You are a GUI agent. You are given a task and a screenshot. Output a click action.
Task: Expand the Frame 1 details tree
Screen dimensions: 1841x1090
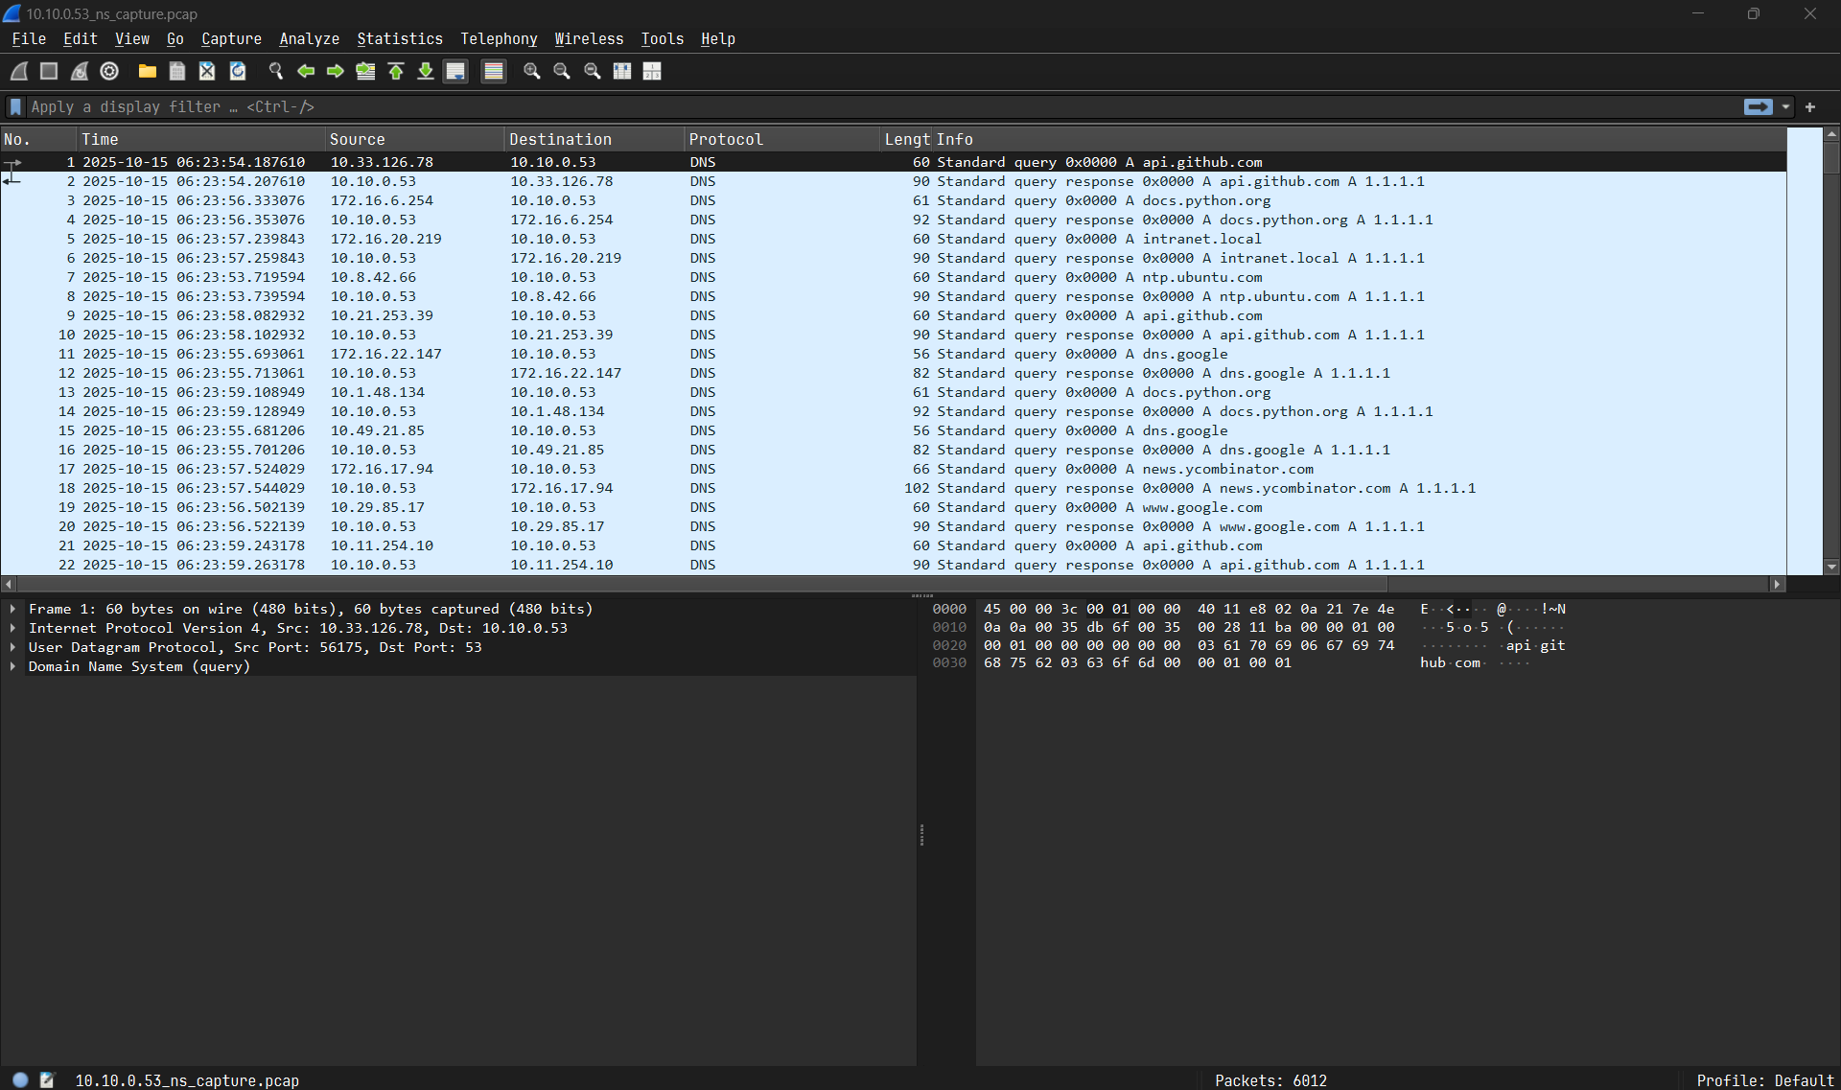[12, 609]
